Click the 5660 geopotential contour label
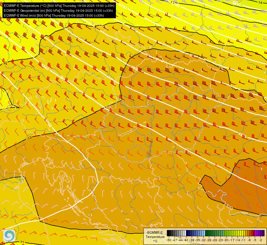 click(x=236, y=3)
